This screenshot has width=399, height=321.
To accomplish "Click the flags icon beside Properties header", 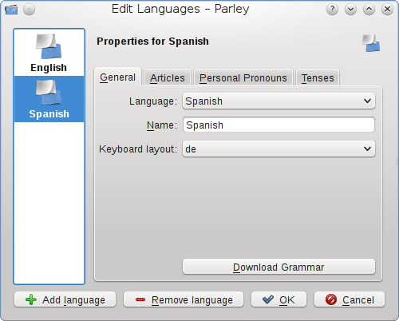I will [371, 43].
